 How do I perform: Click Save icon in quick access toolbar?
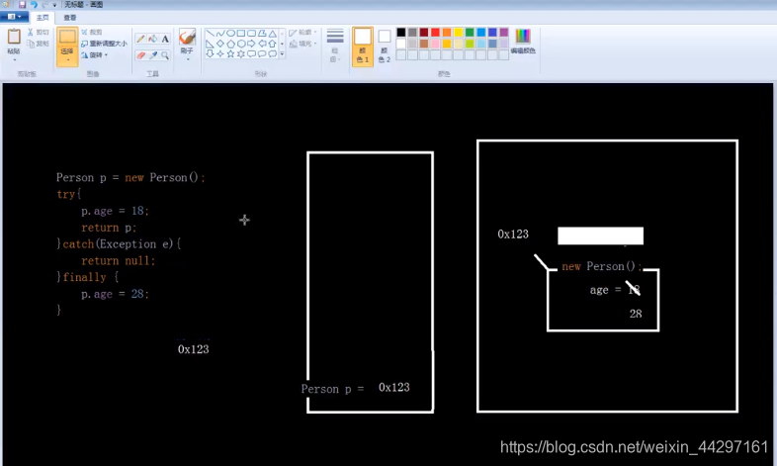point(23,5)
